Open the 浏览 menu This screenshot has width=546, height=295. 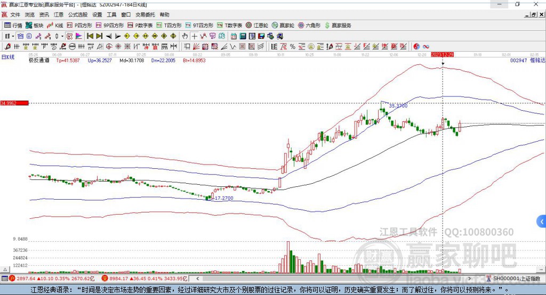(30, 14)
